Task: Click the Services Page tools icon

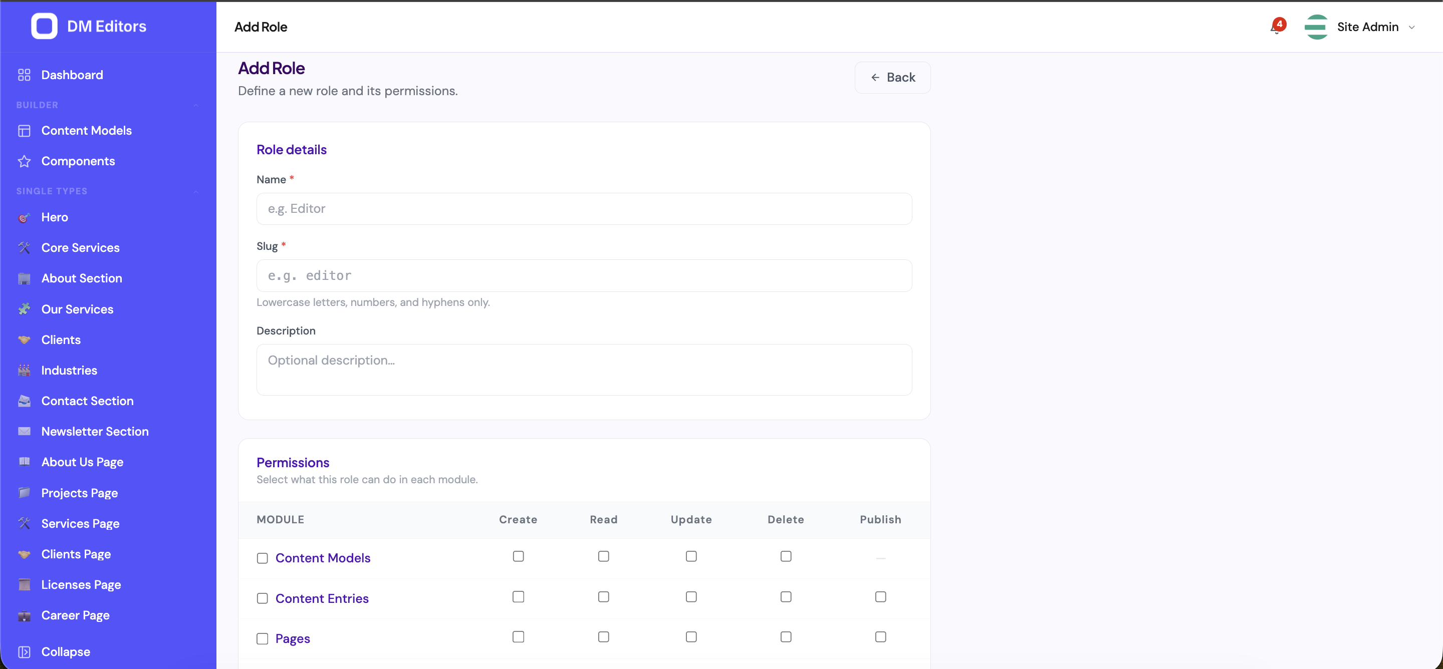Action: [24, 523]
